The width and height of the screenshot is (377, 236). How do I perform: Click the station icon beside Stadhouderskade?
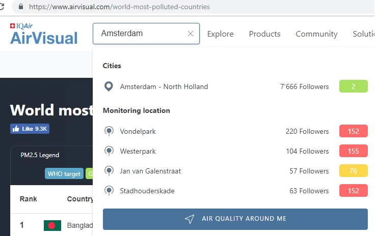109,191
